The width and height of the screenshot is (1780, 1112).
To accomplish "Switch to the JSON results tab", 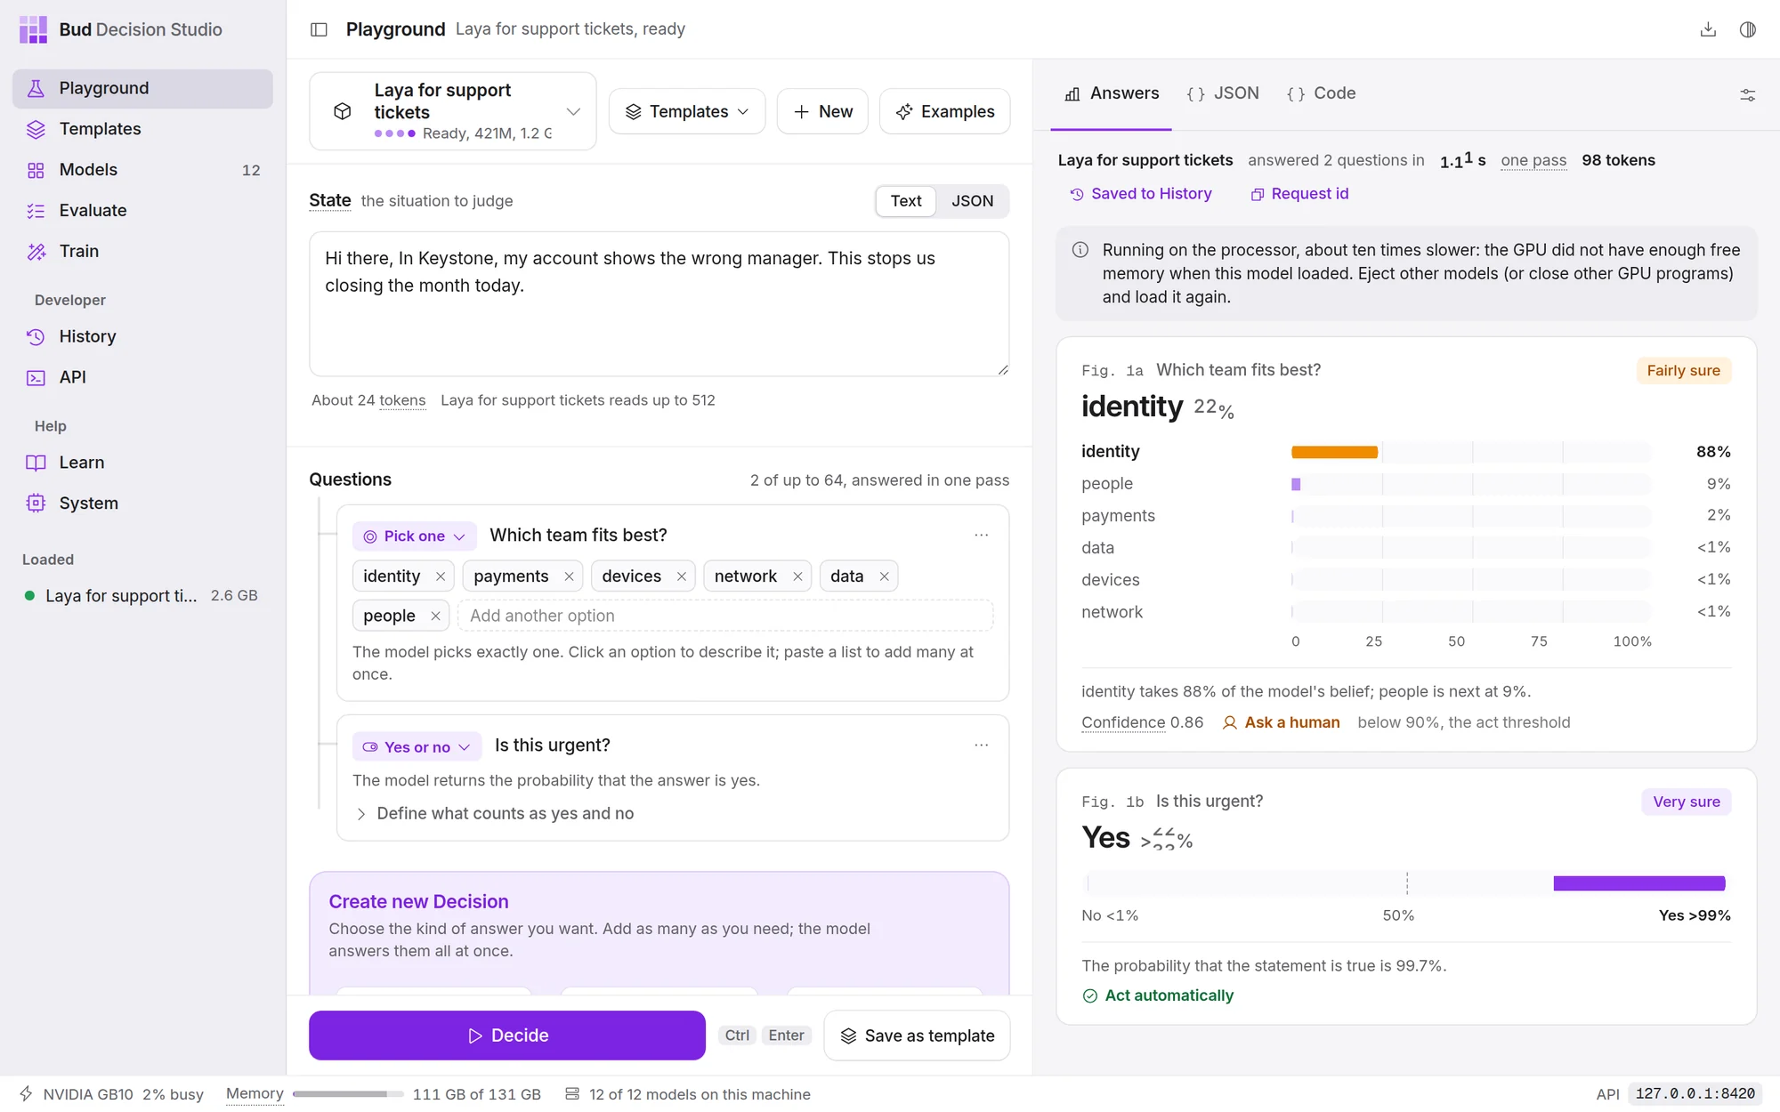I will point(1223,93).
